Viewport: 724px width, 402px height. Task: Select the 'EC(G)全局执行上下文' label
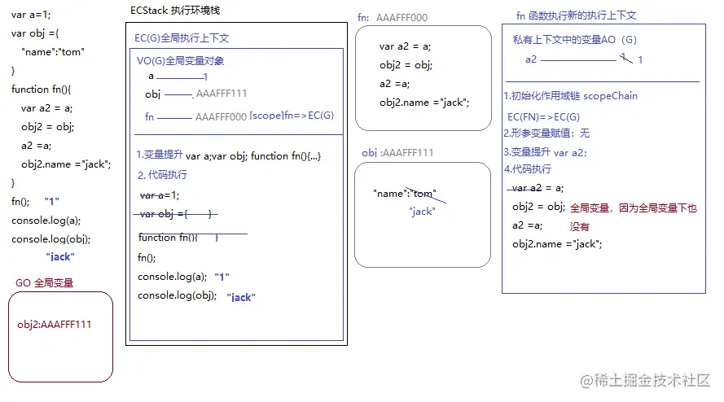[x=182, y=38]
